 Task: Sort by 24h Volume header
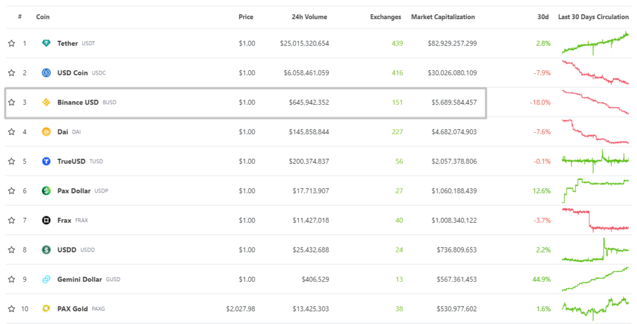click(x=309, y=17)
